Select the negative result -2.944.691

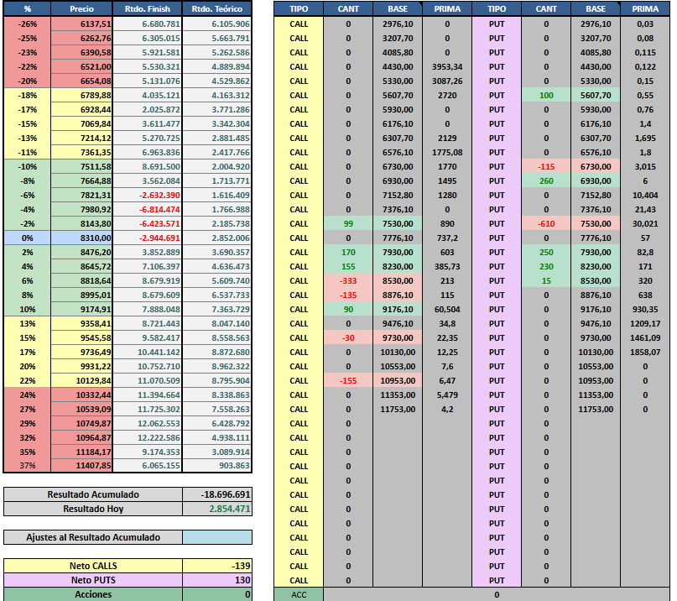pos(148,238)
